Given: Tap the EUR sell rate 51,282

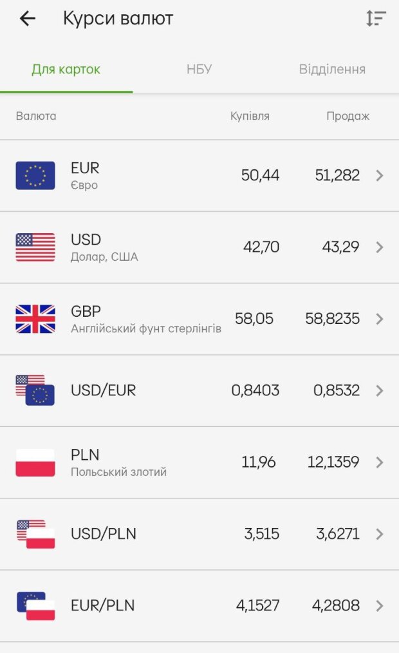Looking at the screenshot, I should point(337,175).
